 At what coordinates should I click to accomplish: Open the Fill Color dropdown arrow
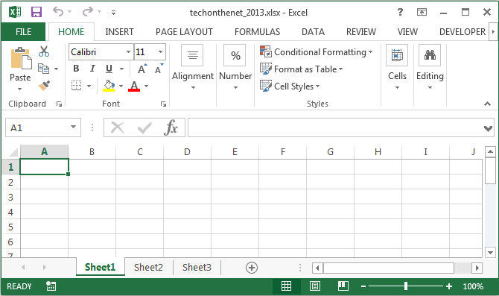(121, 86)
